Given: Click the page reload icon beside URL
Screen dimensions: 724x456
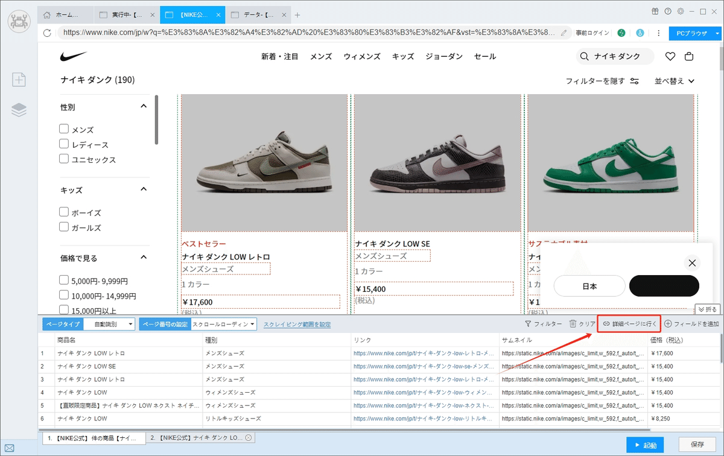Looking at the screenshot, I should tap(47, 33).
